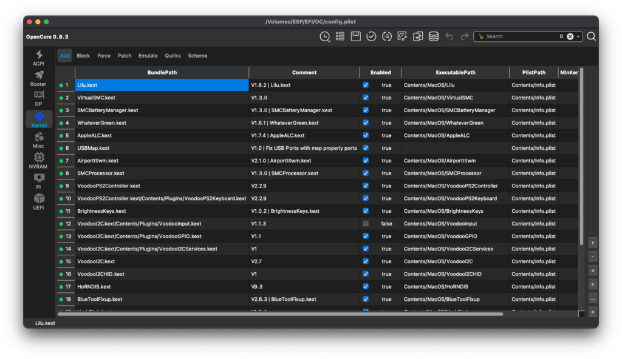This screenshot has height=359, width=622.
Task: Open the UEFI section
Action: point(39,201)
